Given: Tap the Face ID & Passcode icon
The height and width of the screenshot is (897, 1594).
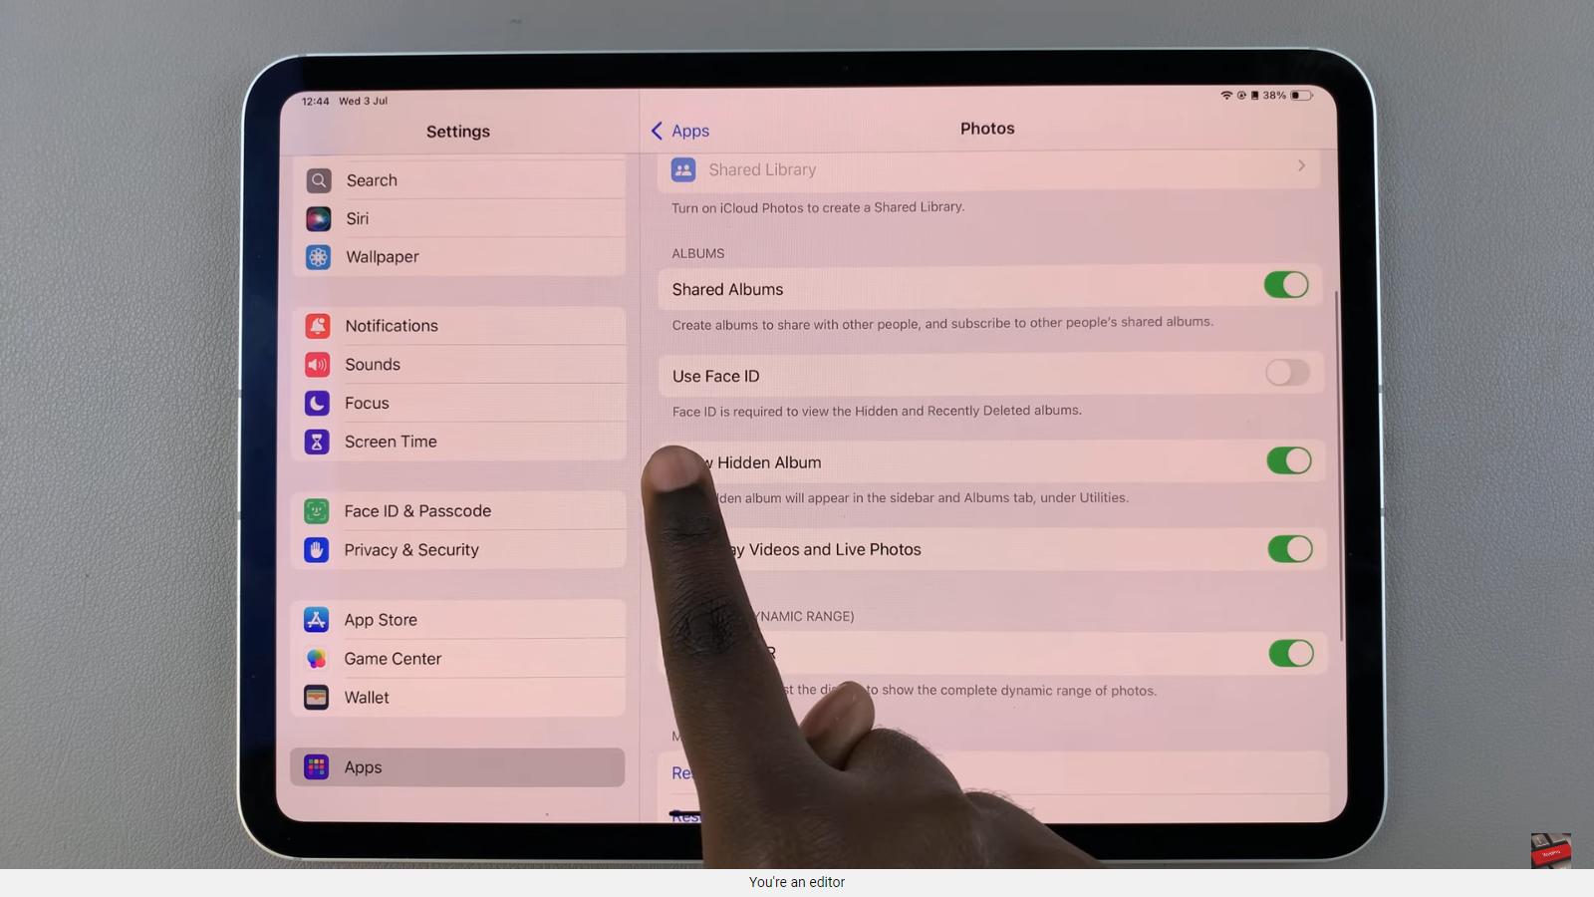Looking at the screenshot, I should [317, 511].
